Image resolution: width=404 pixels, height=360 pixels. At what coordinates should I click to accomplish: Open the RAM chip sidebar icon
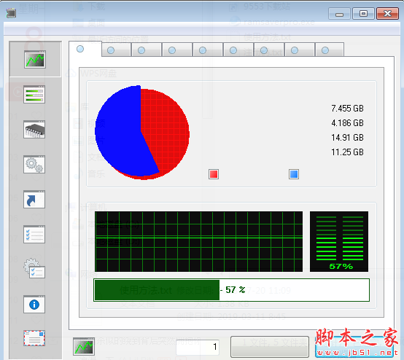(34, 129)
